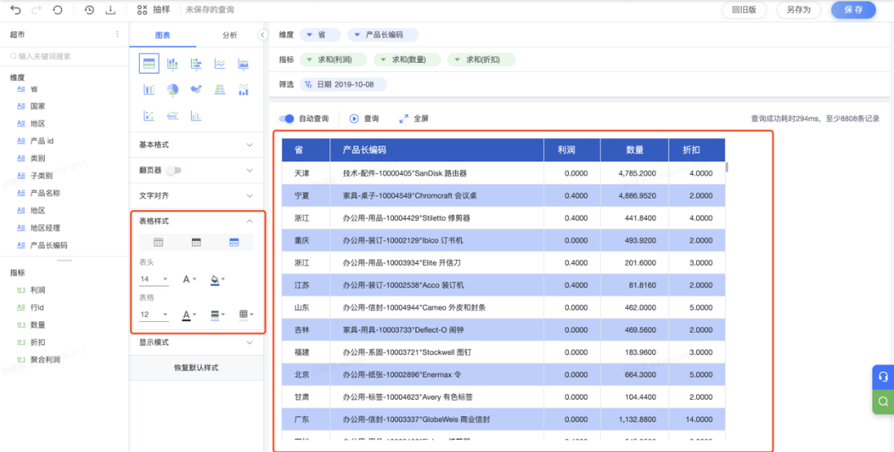Open the header background fill color picker
Screen dimensions: 894x452
click(218, 280)
